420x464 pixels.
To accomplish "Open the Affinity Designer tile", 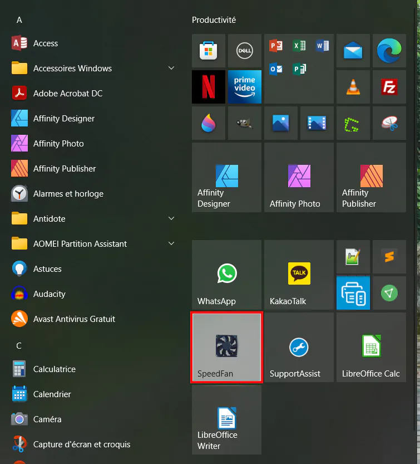I will point(227,177).
